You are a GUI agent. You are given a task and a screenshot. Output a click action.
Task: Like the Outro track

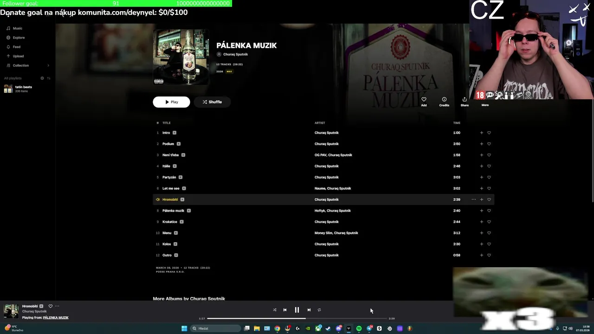pos(489,255)
